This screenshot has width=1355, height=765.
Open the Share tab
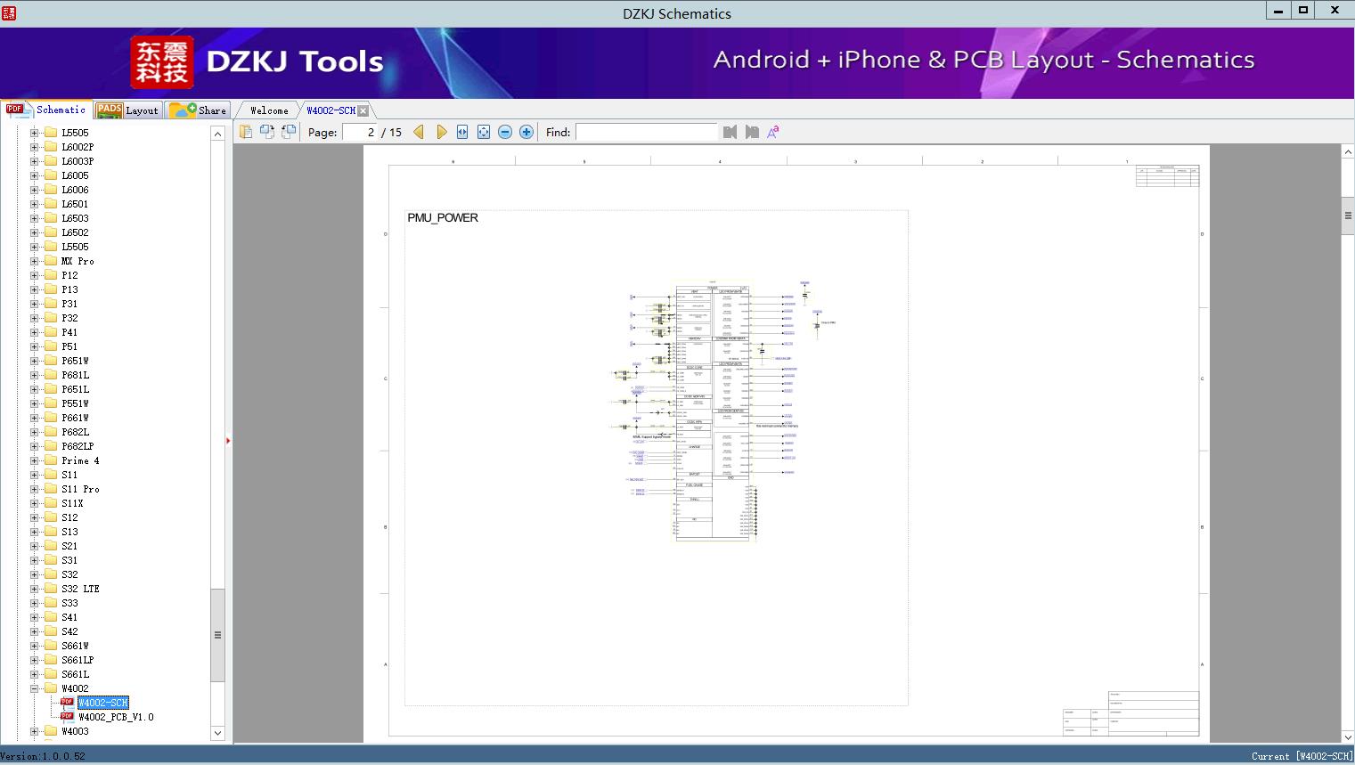coord(199,110)
